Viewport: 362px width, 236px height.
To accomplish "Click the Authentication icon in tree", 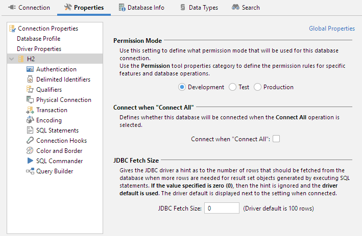I will tap(30, 69).
